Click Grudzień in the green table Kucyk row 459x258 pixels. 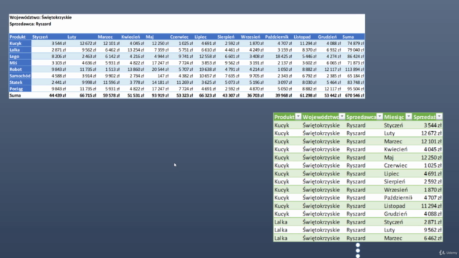click(395, 214)
